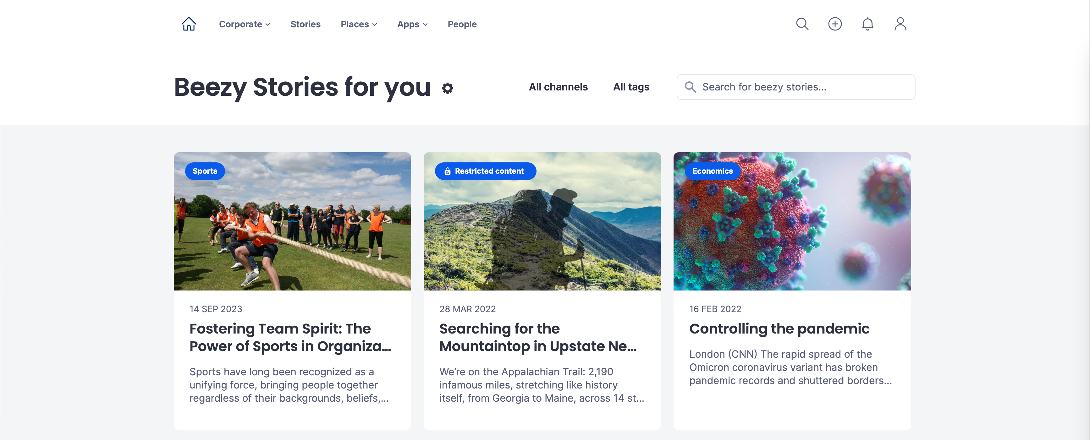The image size is (1090, 440).
Task: Go to the home page icon
Action: [x=189, y=24]
